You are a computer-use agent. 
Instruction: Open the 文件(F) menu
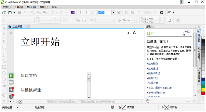click(x=6, y=7)
